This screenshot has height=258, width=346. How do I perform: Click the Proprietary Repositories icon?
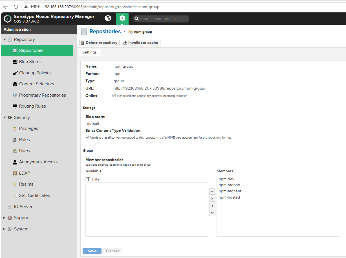(x=15, y=95)
